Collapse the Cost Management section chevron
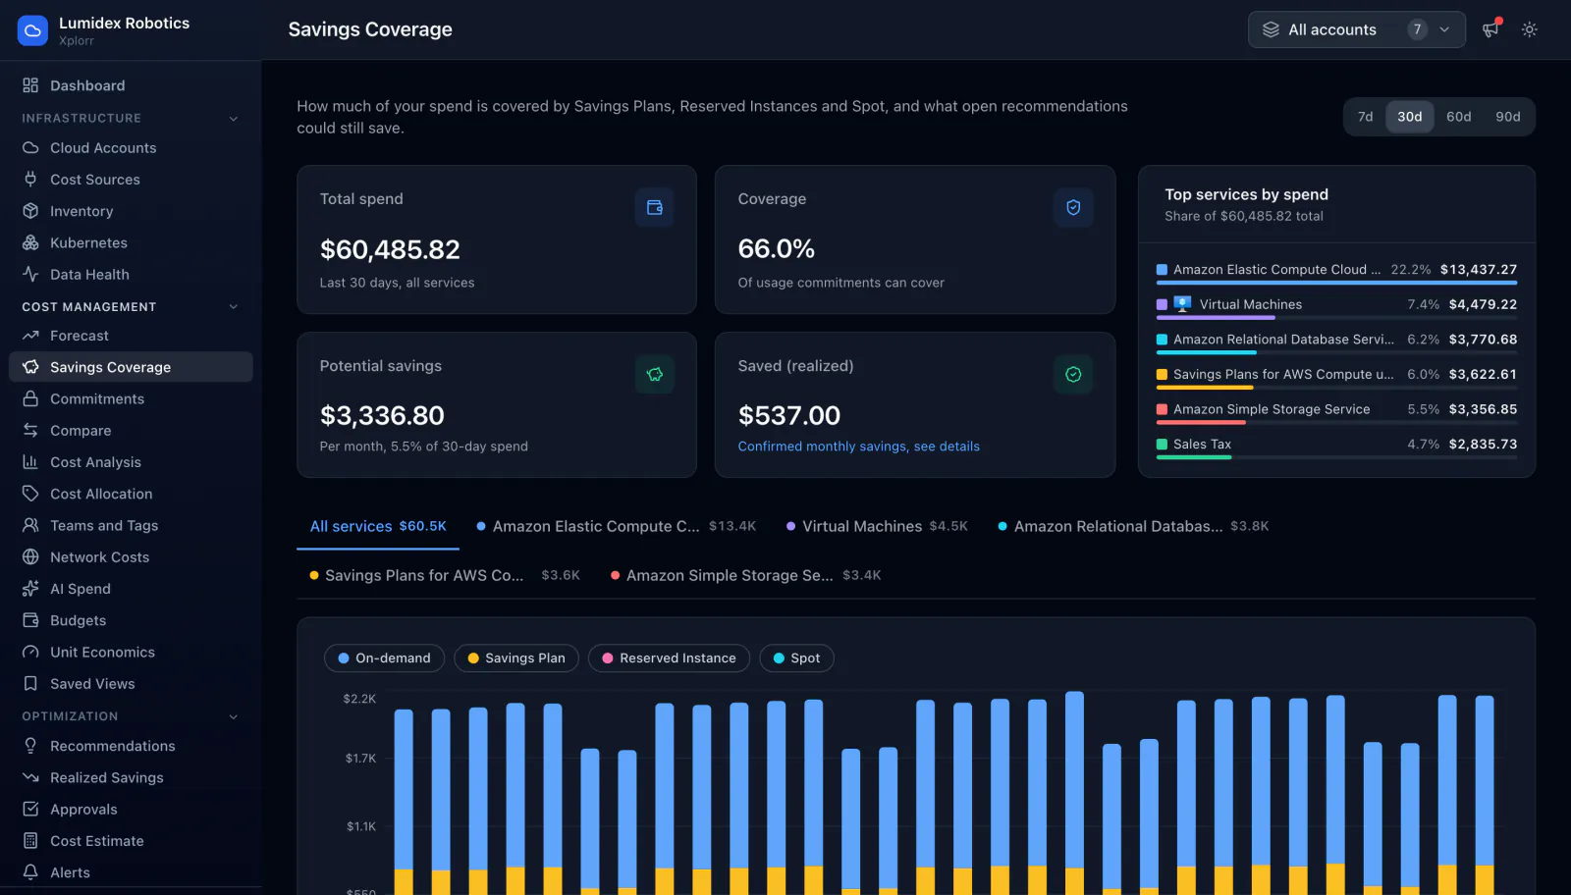The width and height of the screenshot is (1571, 895). (234, 307)
